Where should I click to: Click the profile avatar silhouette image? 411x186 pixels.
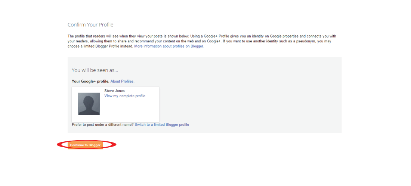[89, 104]
